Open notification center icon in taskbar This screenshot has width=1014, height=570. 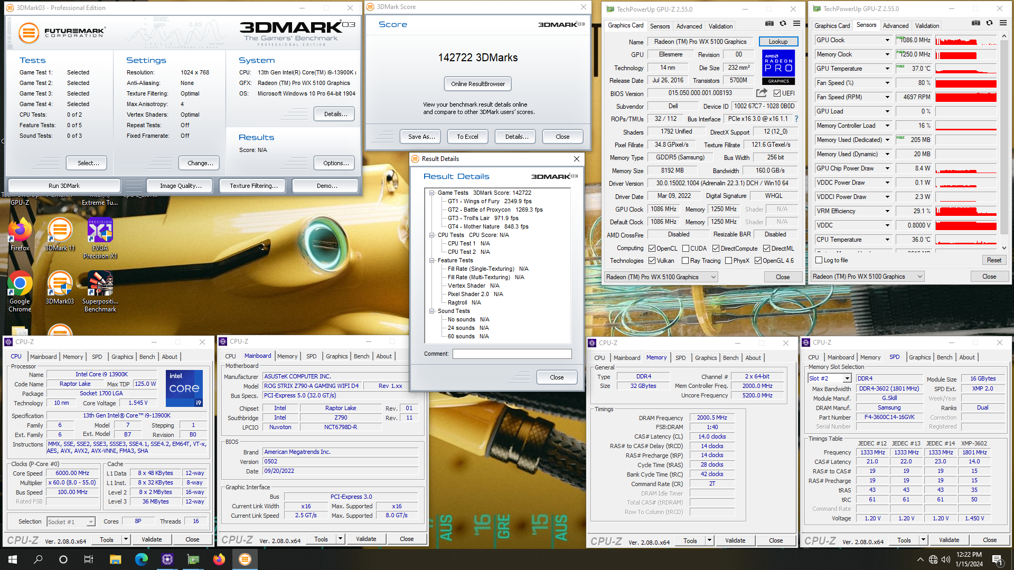click(997, 559)
